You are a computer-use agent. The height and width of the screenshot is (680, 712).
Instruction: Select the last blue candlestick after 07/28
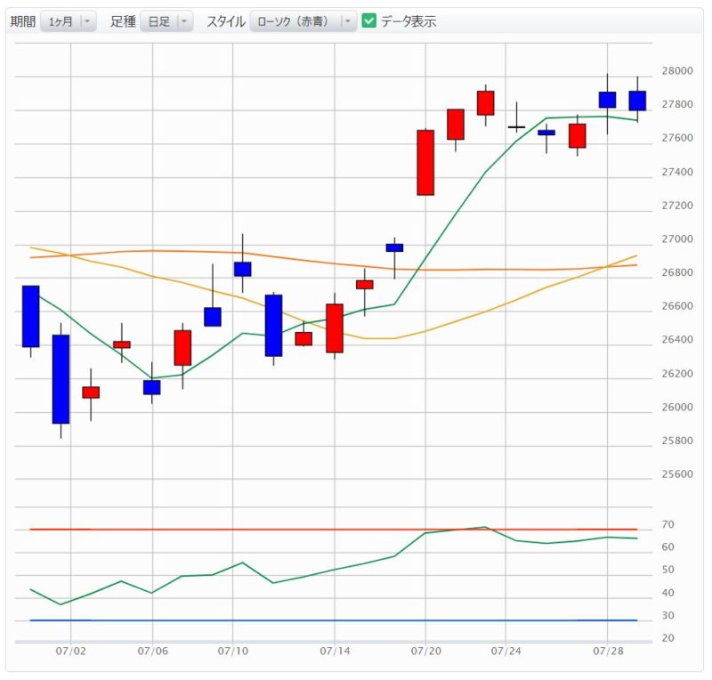(x=637, y=101)
